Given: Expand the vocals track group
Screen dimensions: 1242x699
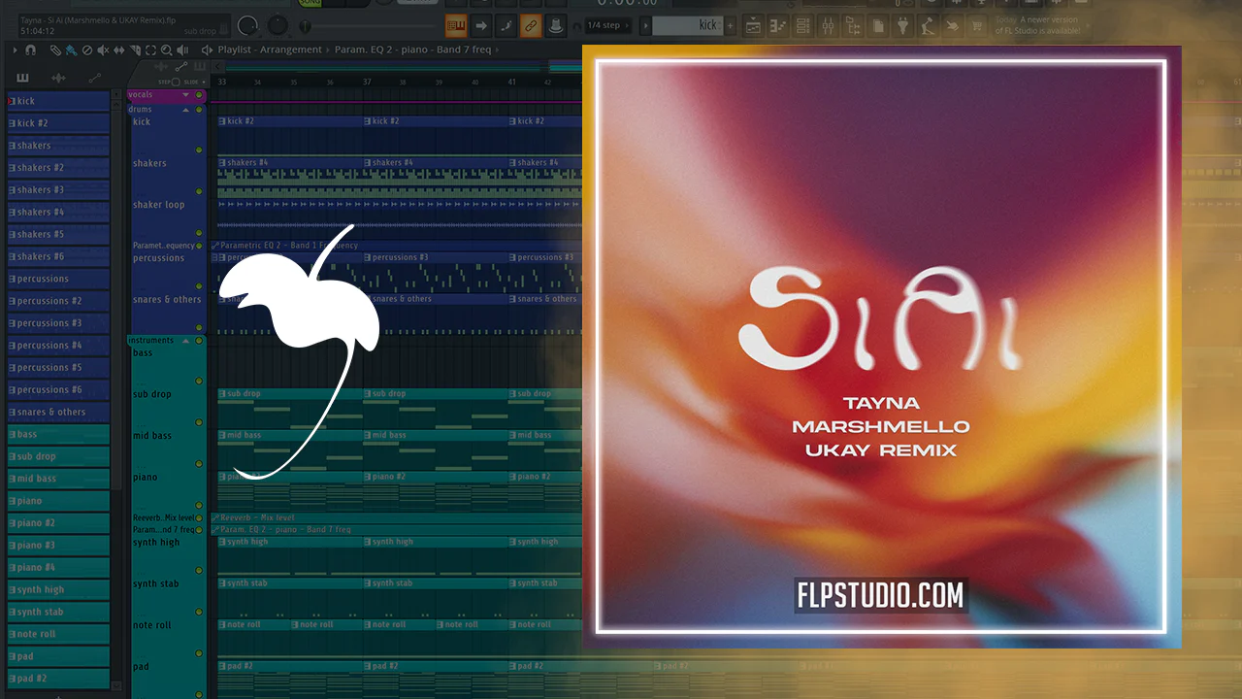Looking at the screenshot, I should pyautogui.click(x=185, y=95).
